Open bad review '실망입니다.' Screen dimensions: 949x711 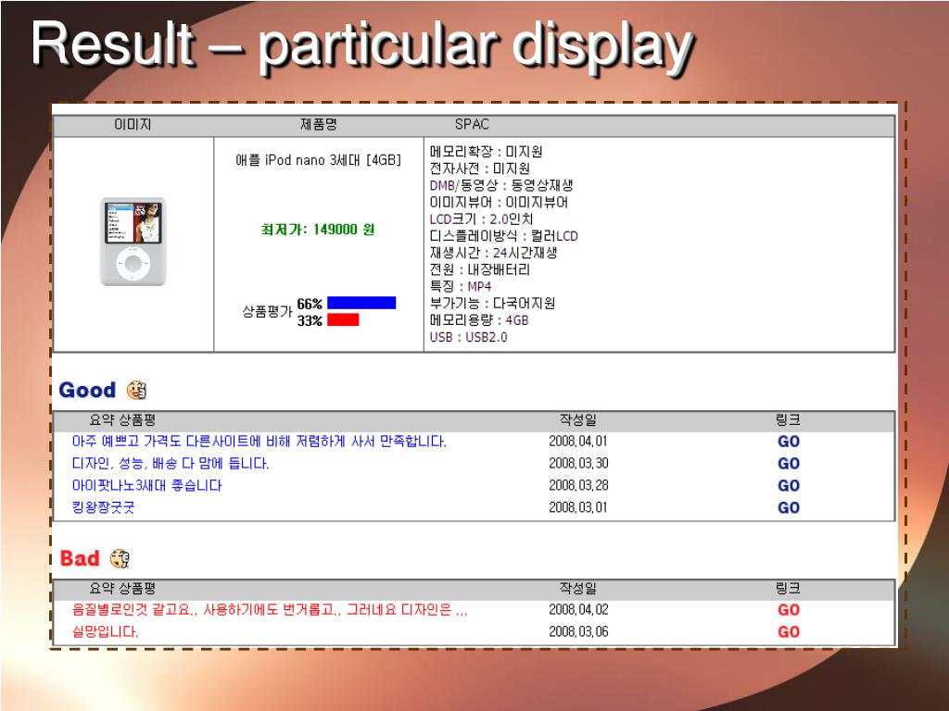click(x=106, y=631)
